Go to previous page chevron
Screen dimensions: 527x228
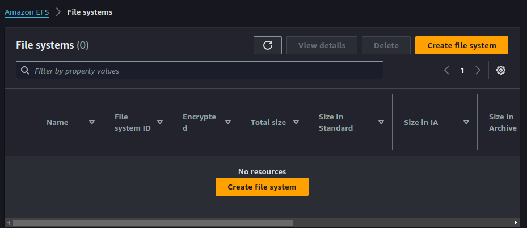446,70
